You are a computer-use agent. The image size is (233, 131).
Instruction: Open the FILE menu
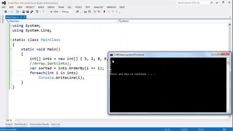point(4,7)
